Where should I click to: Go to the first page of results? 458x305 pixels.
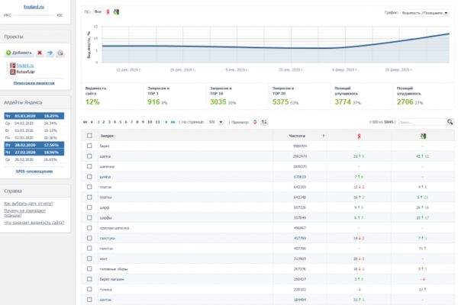point(85,122)
